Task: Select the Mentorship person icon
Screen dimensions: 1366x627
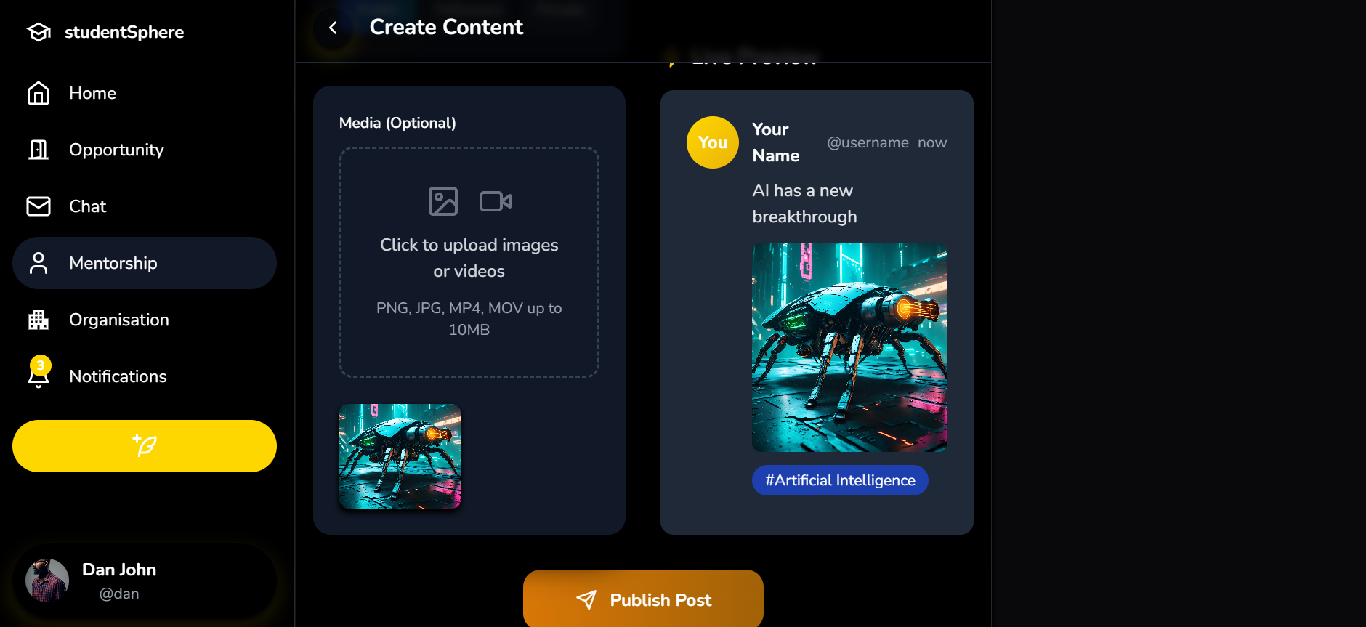Action: pos(39,263)
